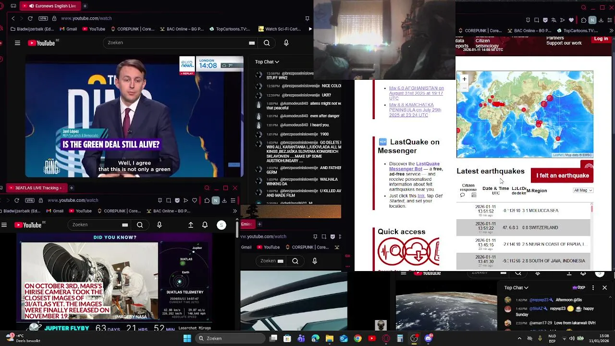615x346 pixels.
Task: Open Gmail bookmark in Euronews window
Action: tap(68, 29)
